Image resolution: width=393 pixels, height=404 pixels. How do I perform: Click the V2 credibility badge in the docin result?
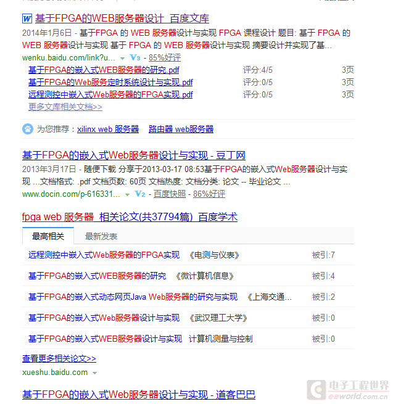click(140, 194)
